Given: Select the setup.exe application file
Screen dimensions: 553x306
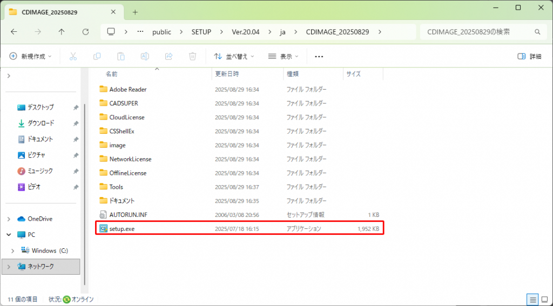Looking at the screenshot, I should pos(121,229).
